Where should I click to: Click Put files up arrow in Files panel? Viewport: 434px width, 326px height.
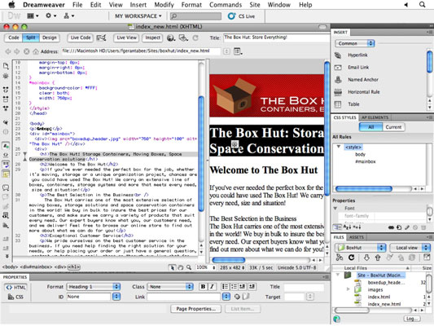378,258
